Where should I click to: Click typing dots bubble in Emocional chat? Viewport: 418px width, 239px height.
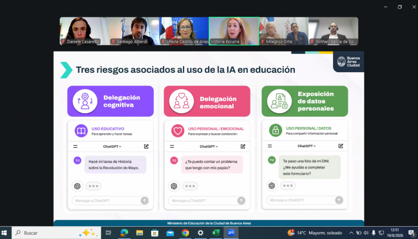[x=190, y=186]
